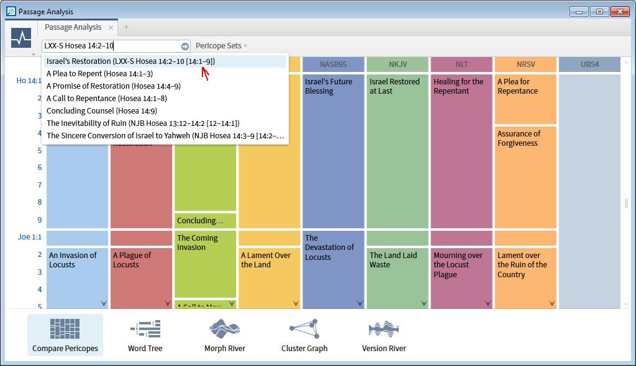Add a new tab with the plus button
The image size is (636, 366).
coord(126,27)
